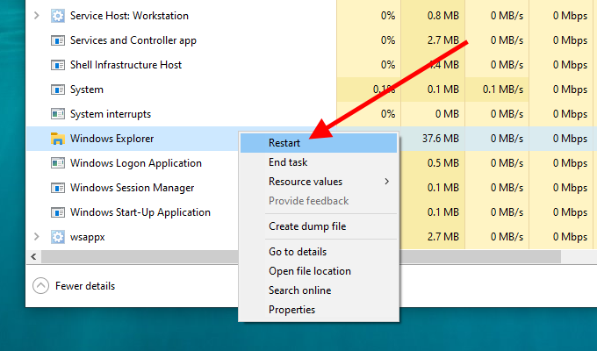Click the wsappx gear icon

[58, 237]
